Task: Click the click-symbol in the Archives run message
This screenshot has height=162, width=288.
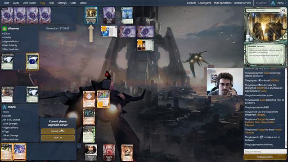Action: [261, 137]
